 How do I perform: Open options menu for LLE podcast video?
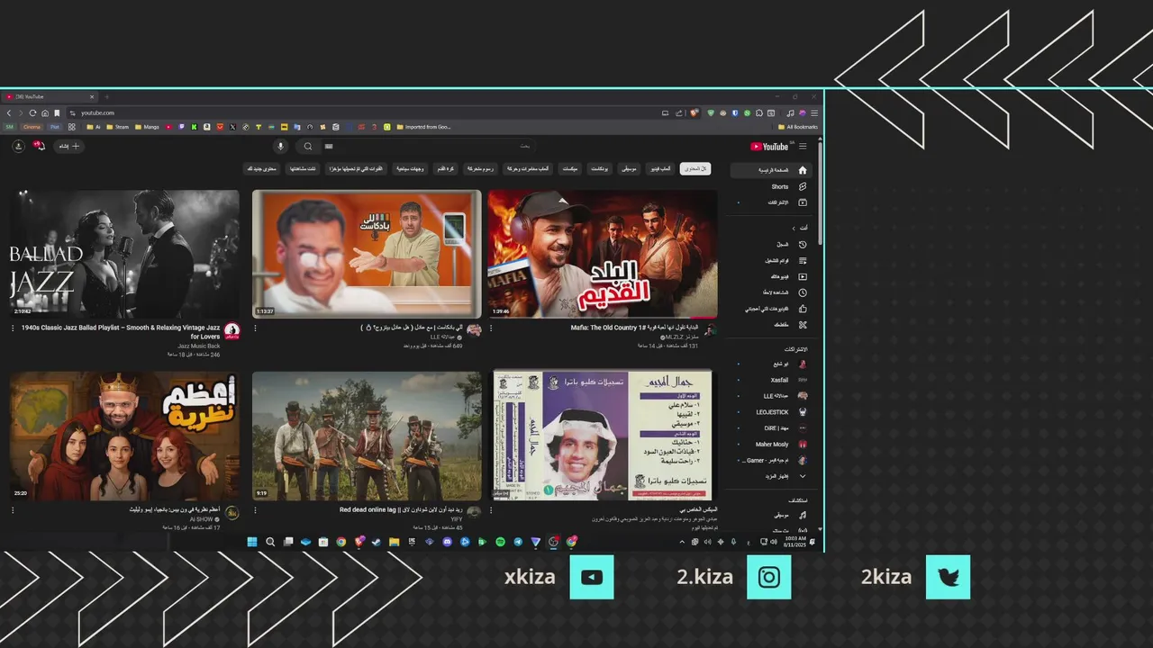tap(256, 328)
